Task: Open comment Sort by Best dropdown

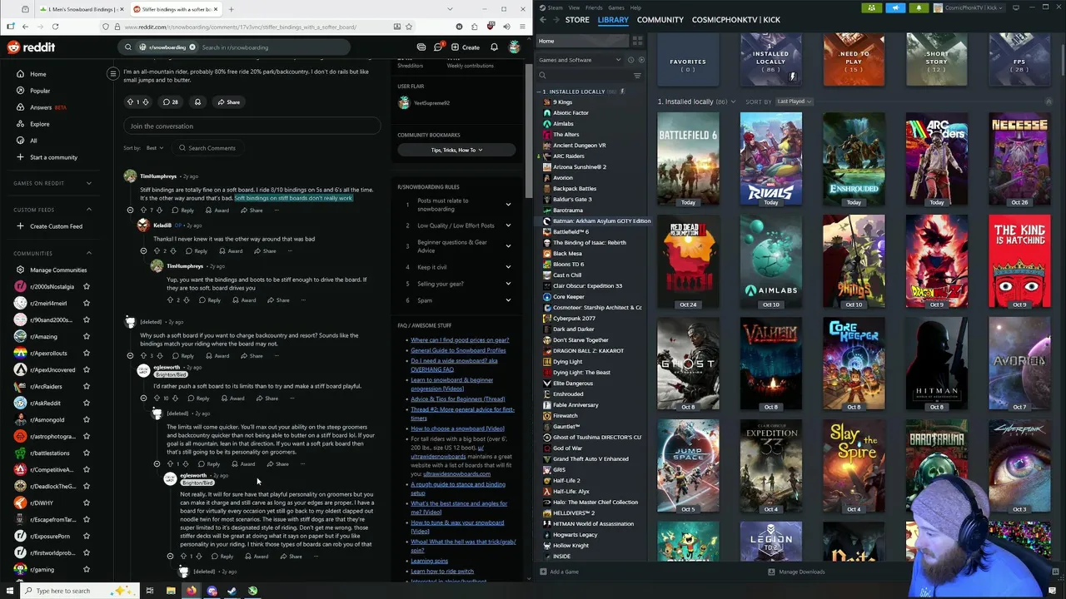Action: tap(154, 148)
